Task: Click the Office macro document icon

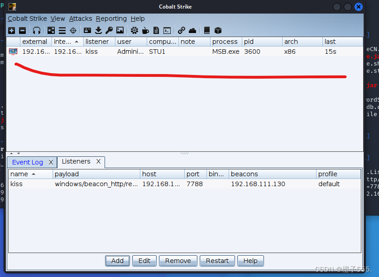Action: 156,30
